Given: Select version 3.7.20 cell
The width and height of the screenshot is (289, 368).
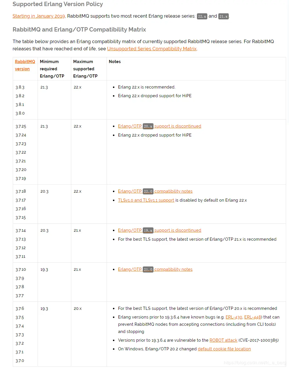Looking at the screenshot, I should tap(21, 170).
